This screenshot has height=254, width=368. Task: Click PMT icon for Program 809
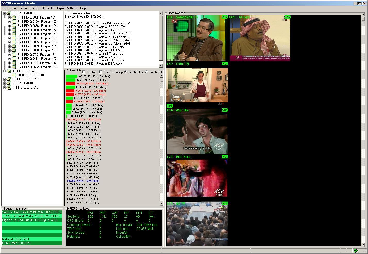(x=14, y=67)
